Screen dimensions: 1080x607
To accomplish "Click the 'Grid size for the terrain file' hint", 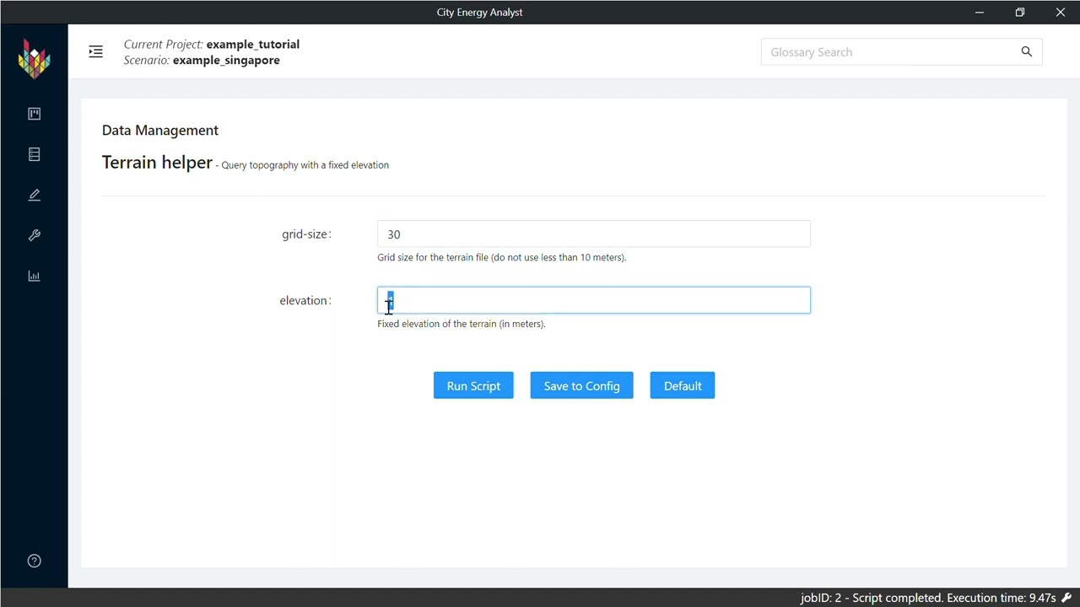I will (x=501, y=257).
